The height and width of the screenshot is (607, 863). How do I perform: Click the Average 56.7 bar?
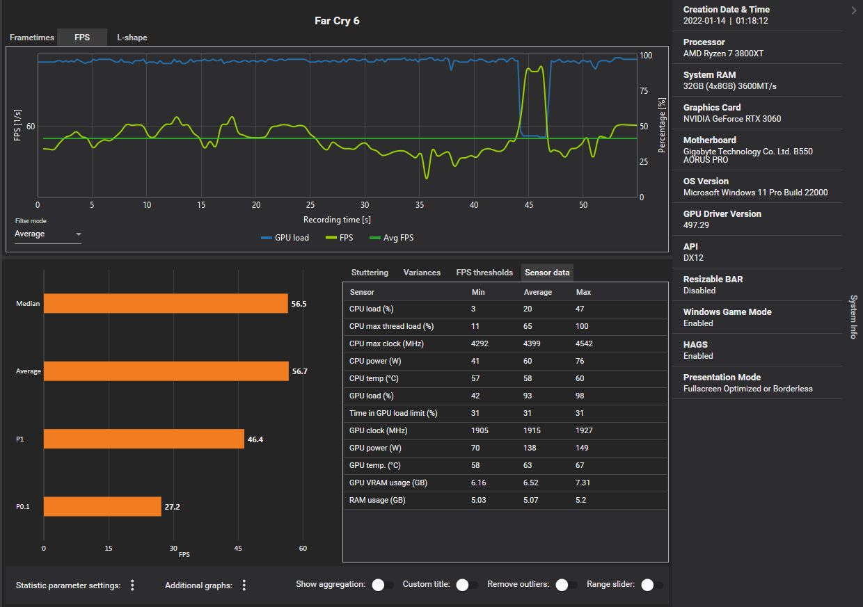tap(166, 371)
